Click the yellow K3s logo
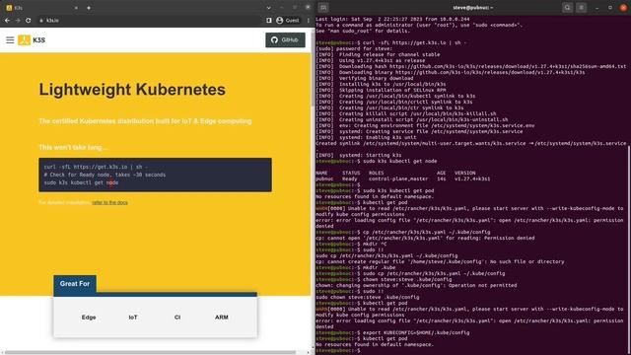The image size is (631, 355). pyautogui.click(x=24, y=39)
